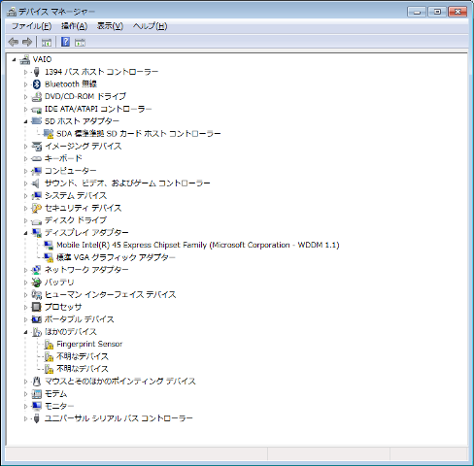This screenshot has height=466, width=474.
Task: Expand the 1394 バス ホスト コントローラー node
Action: click(25, 72)
